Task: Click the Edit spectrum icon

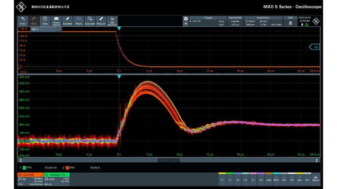Action: coord(112,21)
